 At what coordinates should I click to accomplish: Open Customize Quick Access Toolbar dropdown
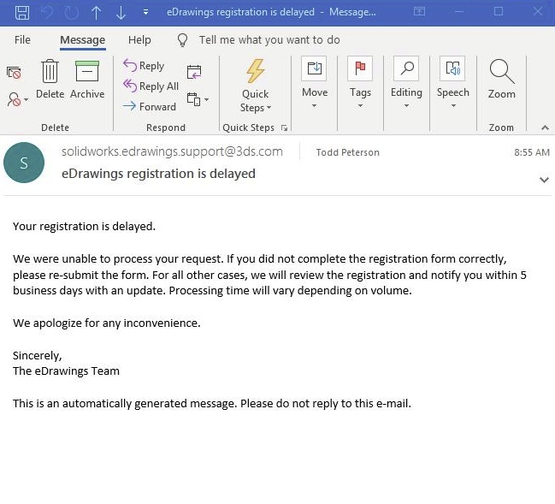click(x=145, y=12)
